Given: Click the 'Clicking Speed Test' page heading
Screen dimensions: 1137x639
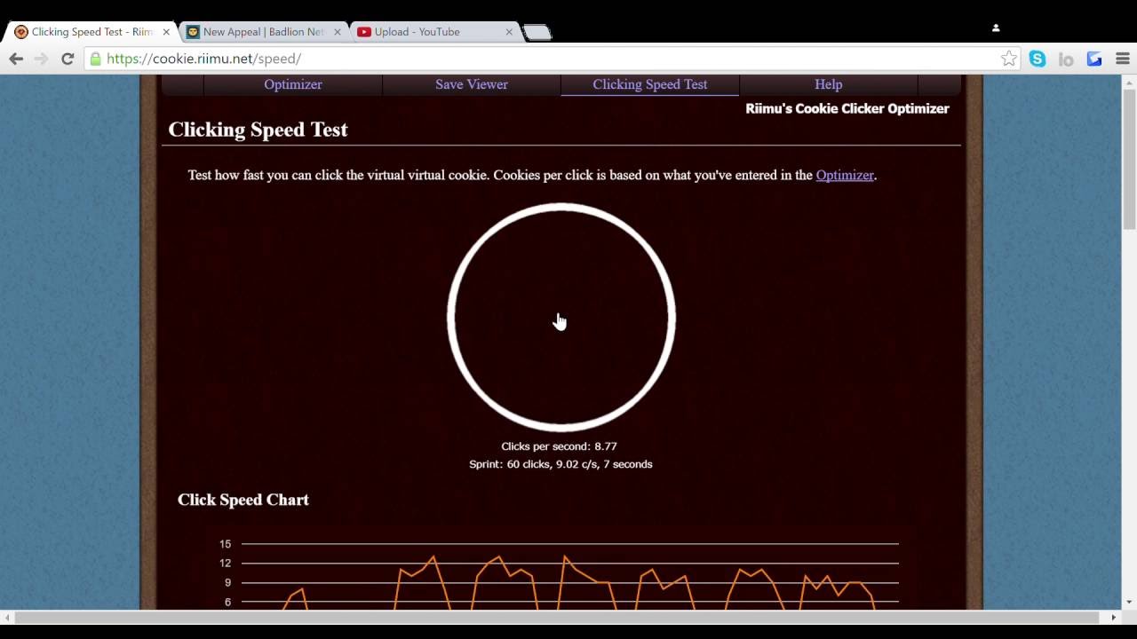Looking at the screenshot, I should (258, 130).
